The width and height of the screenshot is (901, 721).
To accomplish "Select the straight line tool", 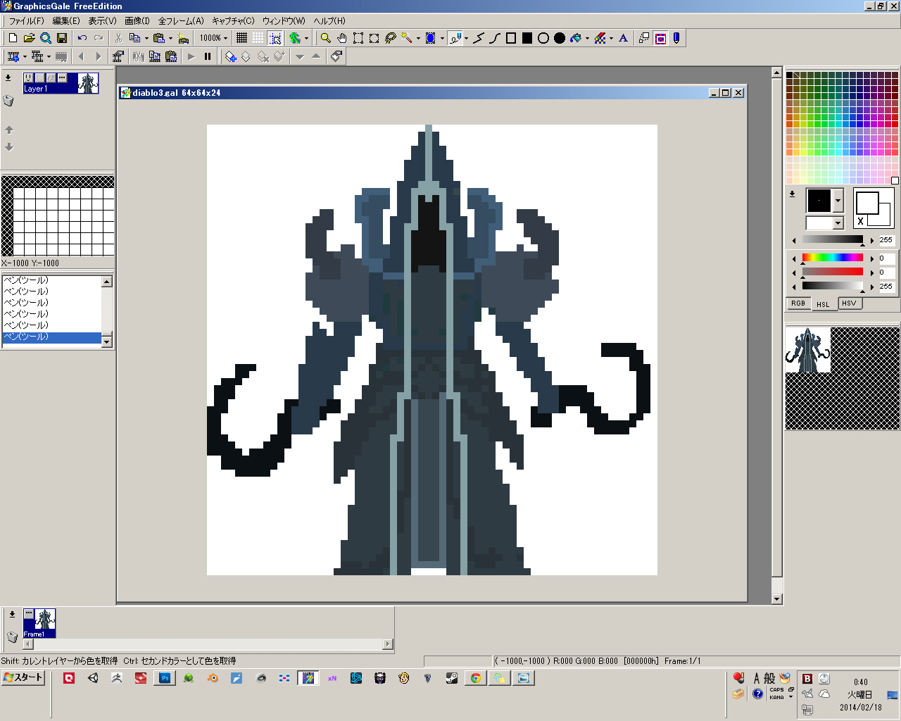I will (479, 38).
